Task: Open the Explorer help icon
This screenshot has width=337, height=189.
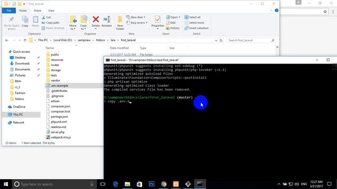Action: tap(276, 10)
